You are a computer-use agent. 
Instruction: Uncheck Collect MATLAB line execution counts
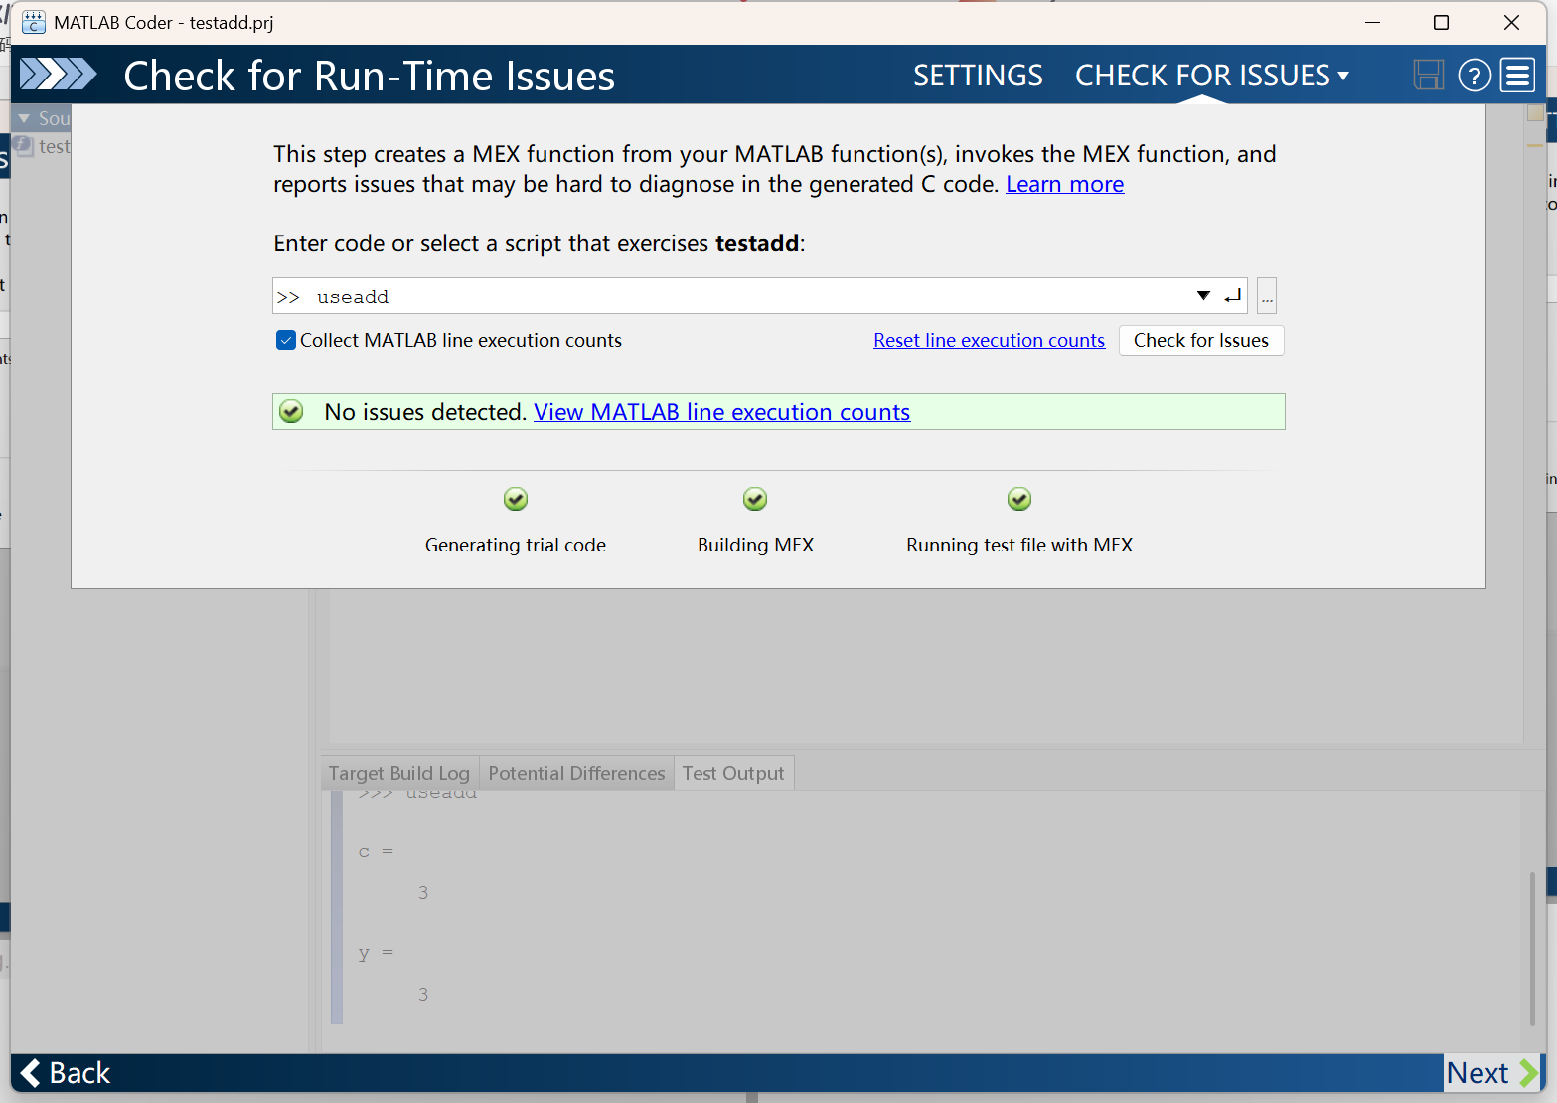pos(286,340)
